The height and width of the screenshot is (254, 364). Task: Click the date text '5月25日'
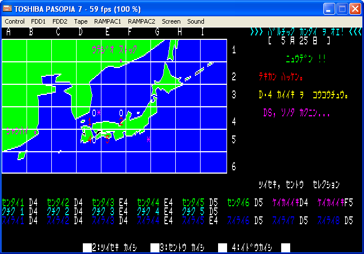(x=299, y=41)
